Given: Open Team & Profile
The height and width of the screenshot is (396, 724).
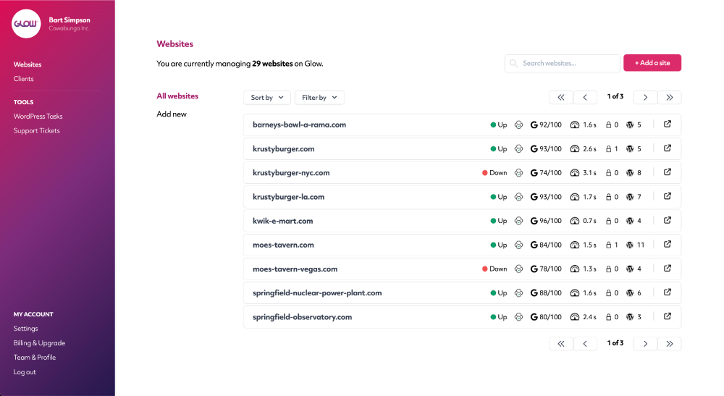Looking at the screenshot, I should 35,357.
